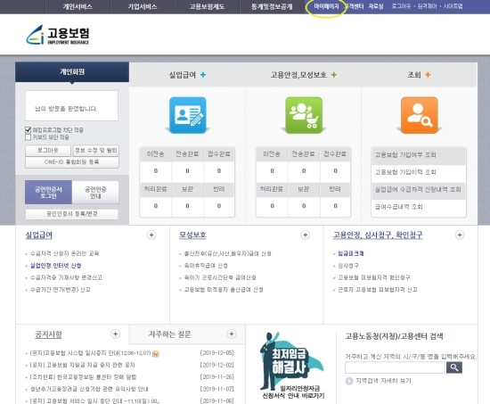Click the magnifier search button for 고용센터 검색
This screenshot has height=404, width=490.
454,367
